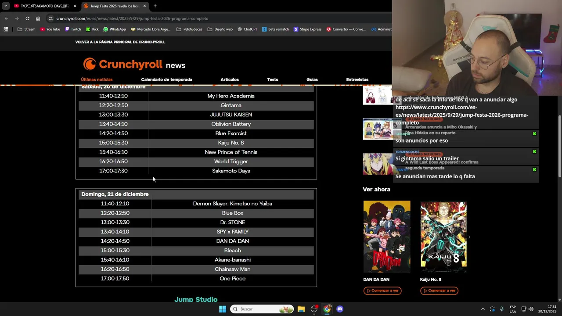Open the Beta rematch bookmark
This screenshot has width=562, height=316.
click(275, 29)
